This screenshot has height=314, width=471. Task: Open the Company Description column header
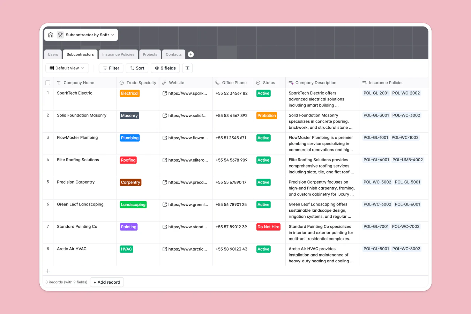322,83
